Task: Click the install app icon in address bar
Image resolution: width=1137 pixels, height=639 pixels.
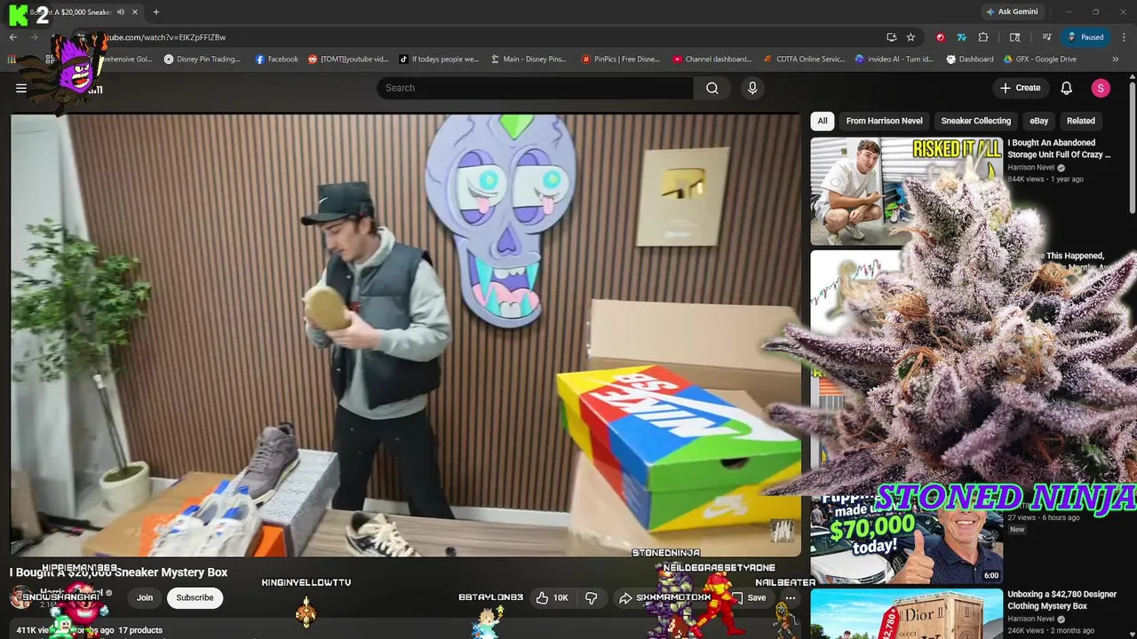Action: (891, 37)
